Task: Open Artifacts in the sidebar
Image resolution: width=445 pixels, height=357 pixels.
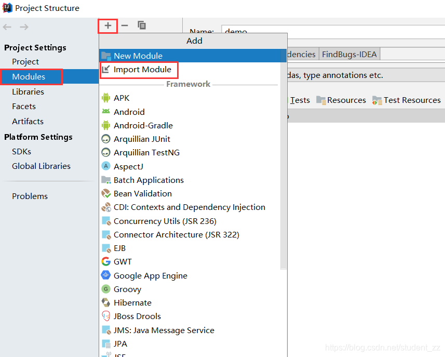Action: pyautogui.click(x=28, y=121)
